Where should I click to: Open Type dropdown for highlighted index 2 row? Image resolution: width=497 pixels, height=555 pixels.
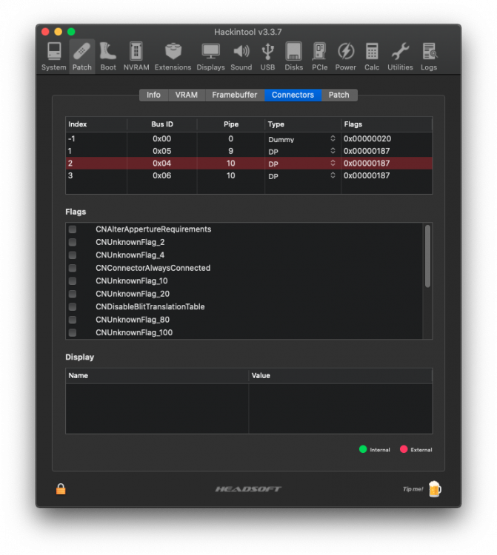(x=333, y=164)
